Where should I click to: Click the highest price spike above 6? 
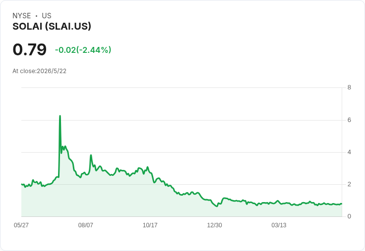click(x=60, y=116)
